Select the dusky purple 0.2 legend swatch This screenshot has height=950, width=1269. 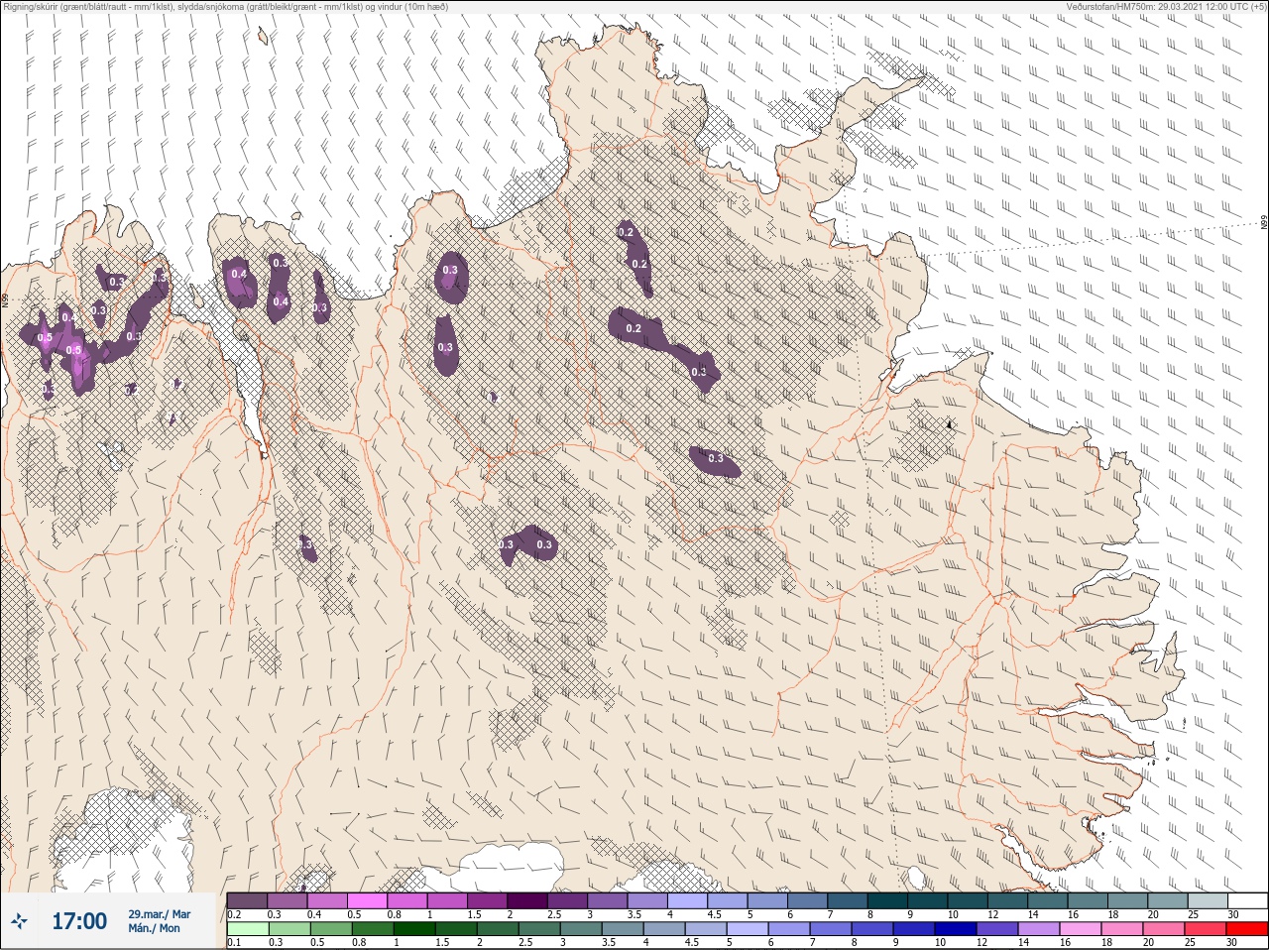(247, 900)
